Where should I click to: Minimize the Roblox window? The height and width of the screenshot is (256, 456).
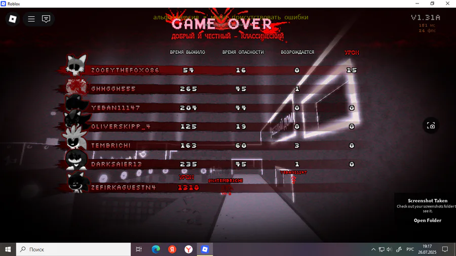pyautogui.click(x=417, y=4)
